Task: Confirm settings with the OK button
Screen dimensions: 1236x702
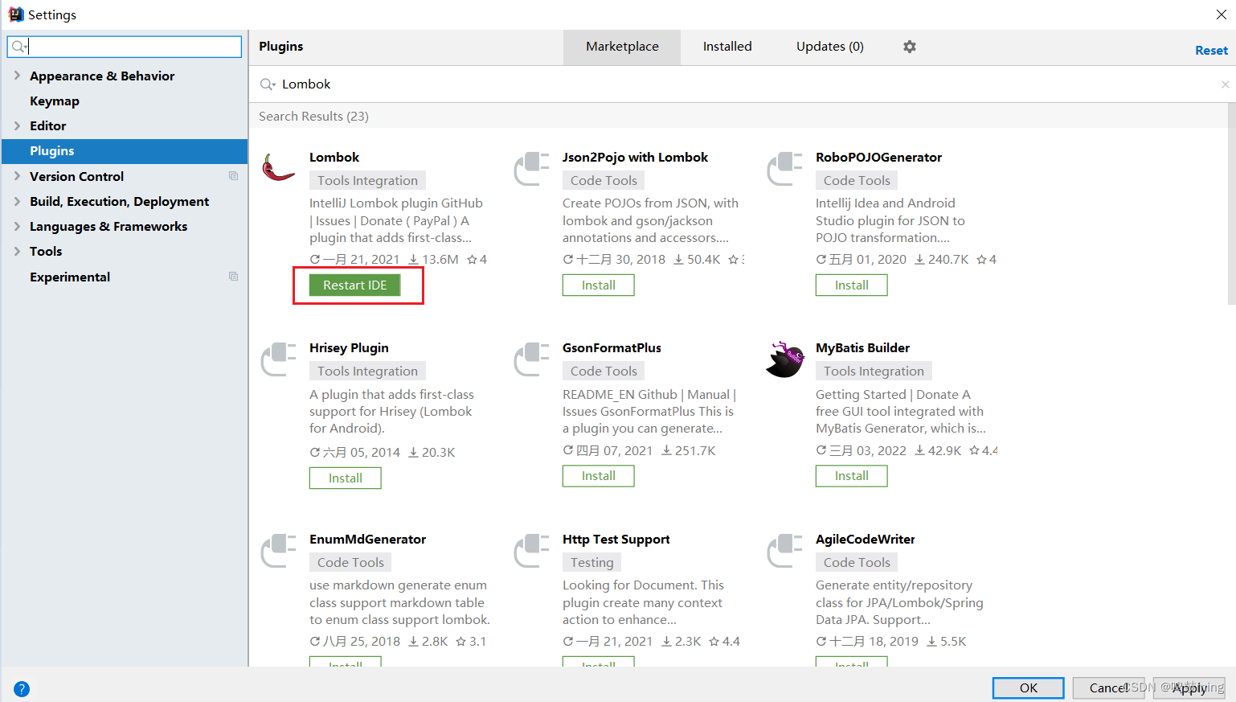Action: (1029, 688)
